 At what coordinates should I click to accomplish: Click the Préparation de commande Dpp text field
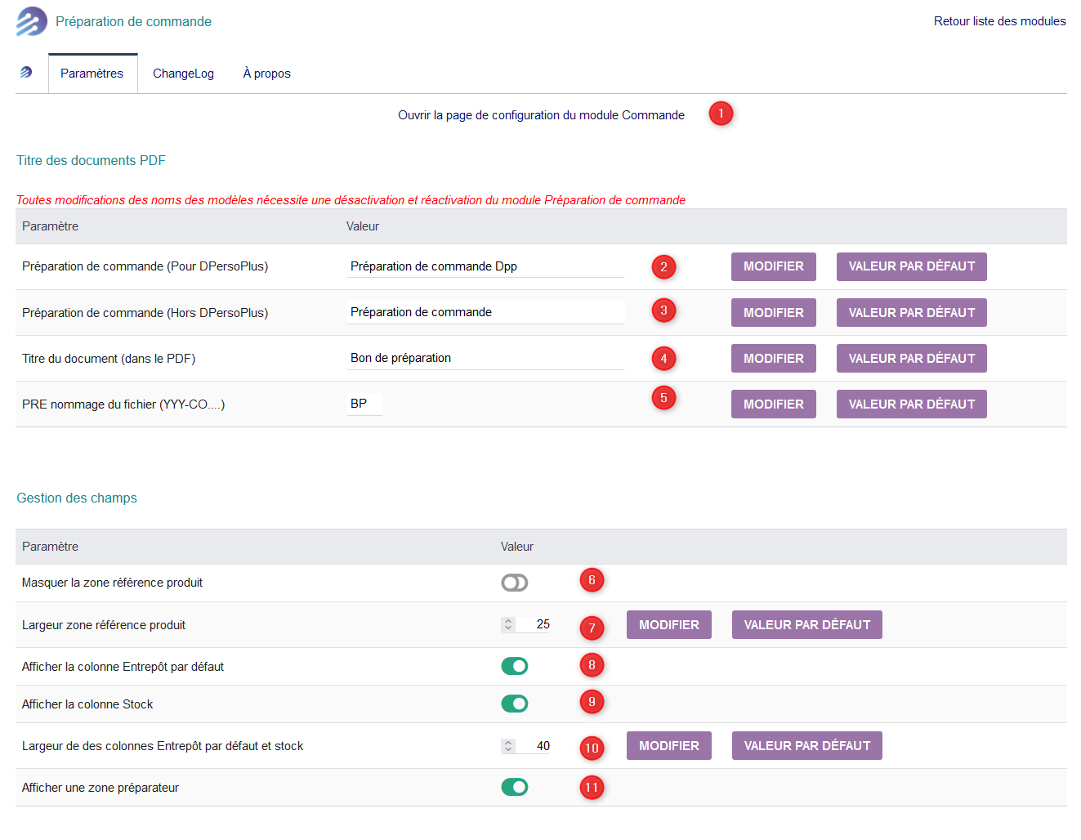click(485, 266)
